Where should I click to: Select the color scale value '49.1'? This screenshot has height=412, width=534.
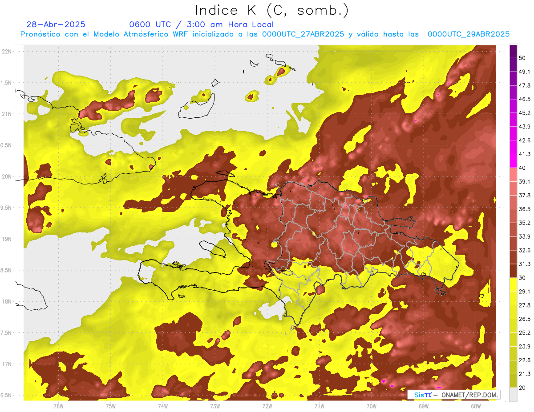(525, 72)
